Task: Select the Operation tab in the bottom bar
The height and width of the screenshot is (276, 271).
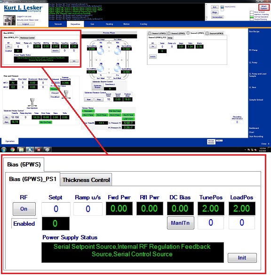Action: pos(10,141)
